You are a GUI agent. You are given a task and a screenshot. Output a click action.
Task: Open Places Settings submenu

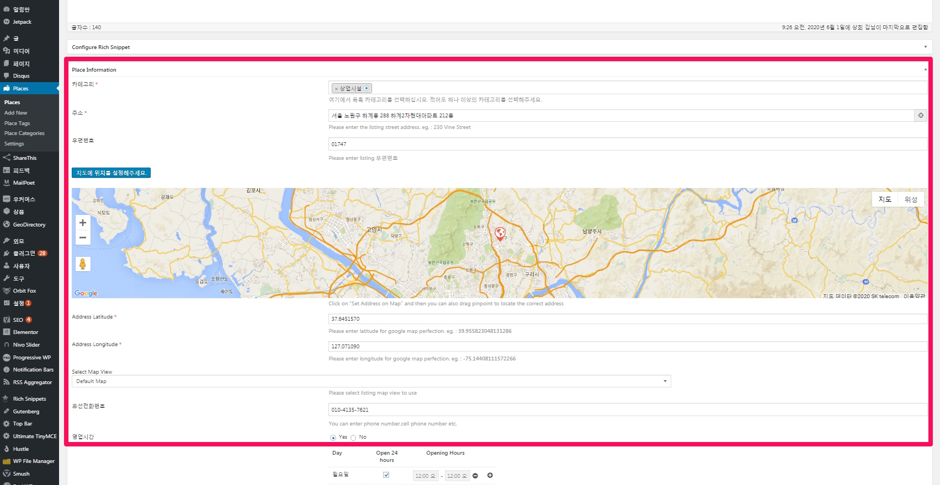[x=14, y=143]
